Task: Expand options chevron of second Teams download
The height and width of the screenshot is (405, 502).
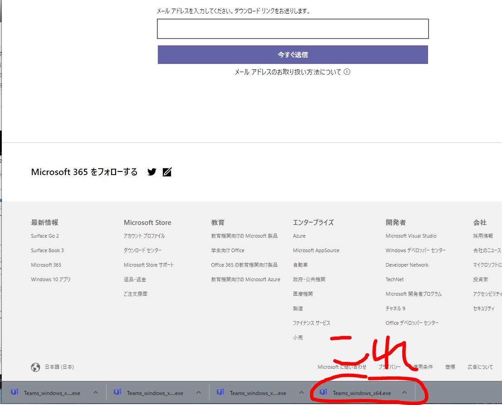Action: point(199,392)
